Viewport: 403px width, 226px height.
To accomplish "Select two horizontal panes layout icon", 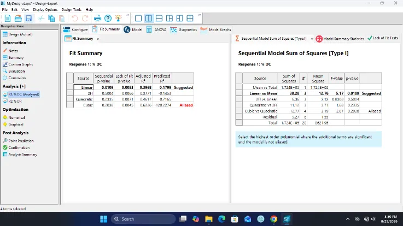I will point(159,18).
